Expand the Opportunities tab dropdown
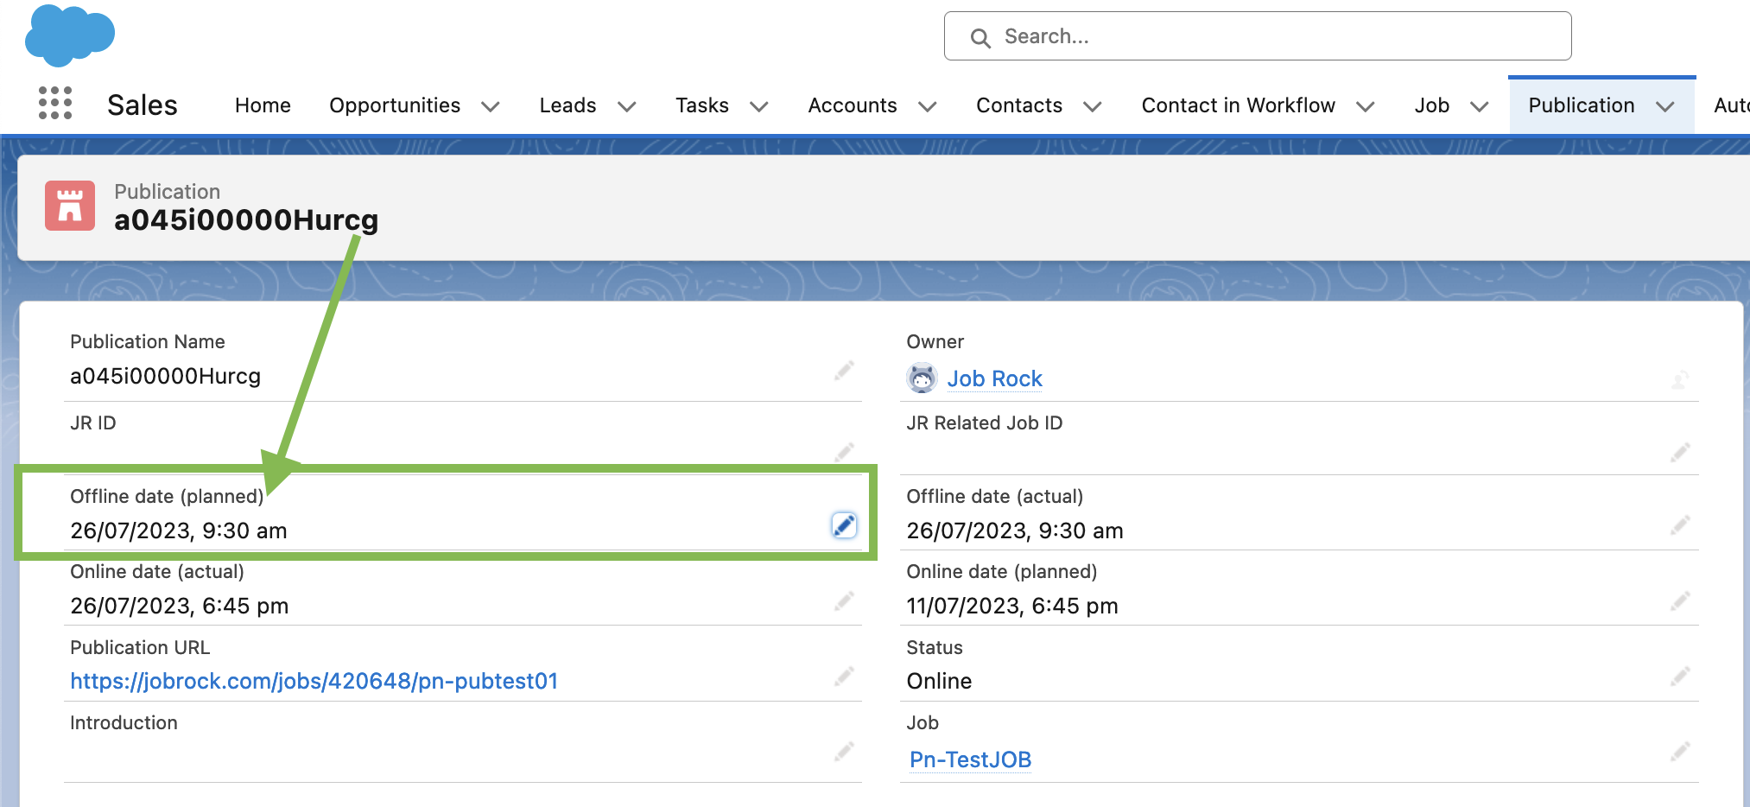Image resolution: width=1750 pixels, height=807 pixels. click(x=491, y=106)
